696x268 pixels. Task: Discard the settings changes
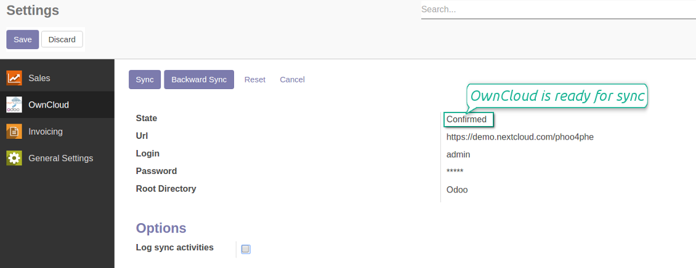(62, 39)
